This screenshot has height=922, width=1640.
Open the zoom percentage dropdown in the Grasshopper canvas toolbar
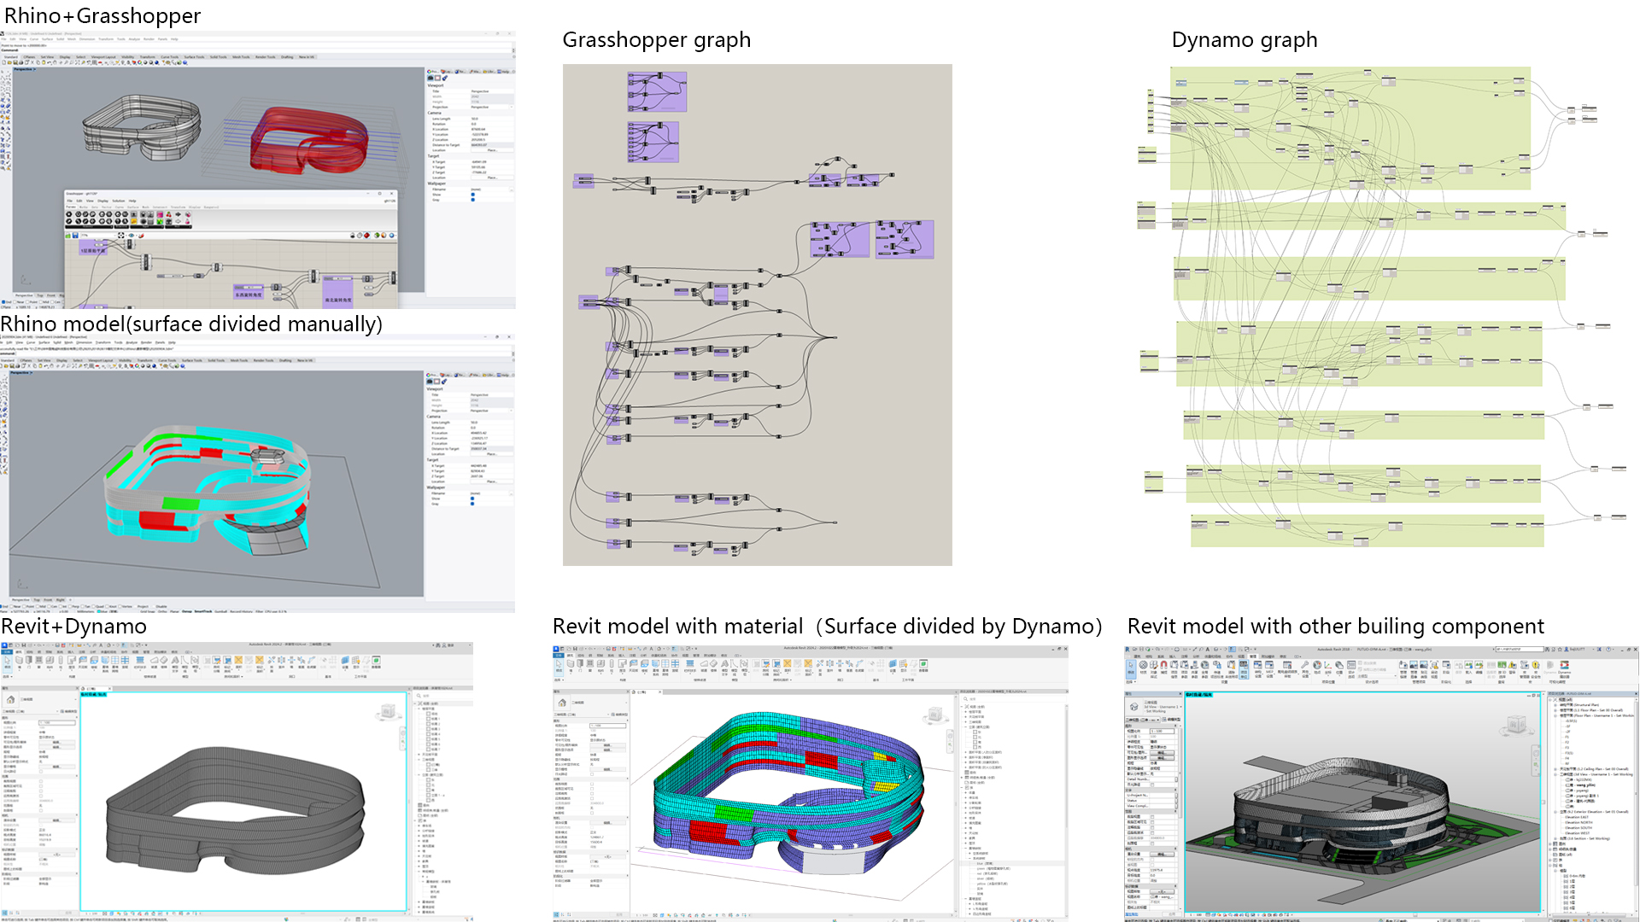click(114, 236)
